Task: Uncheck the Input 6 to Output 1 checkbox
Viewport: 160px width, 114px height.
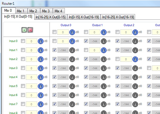Action: 86,95
